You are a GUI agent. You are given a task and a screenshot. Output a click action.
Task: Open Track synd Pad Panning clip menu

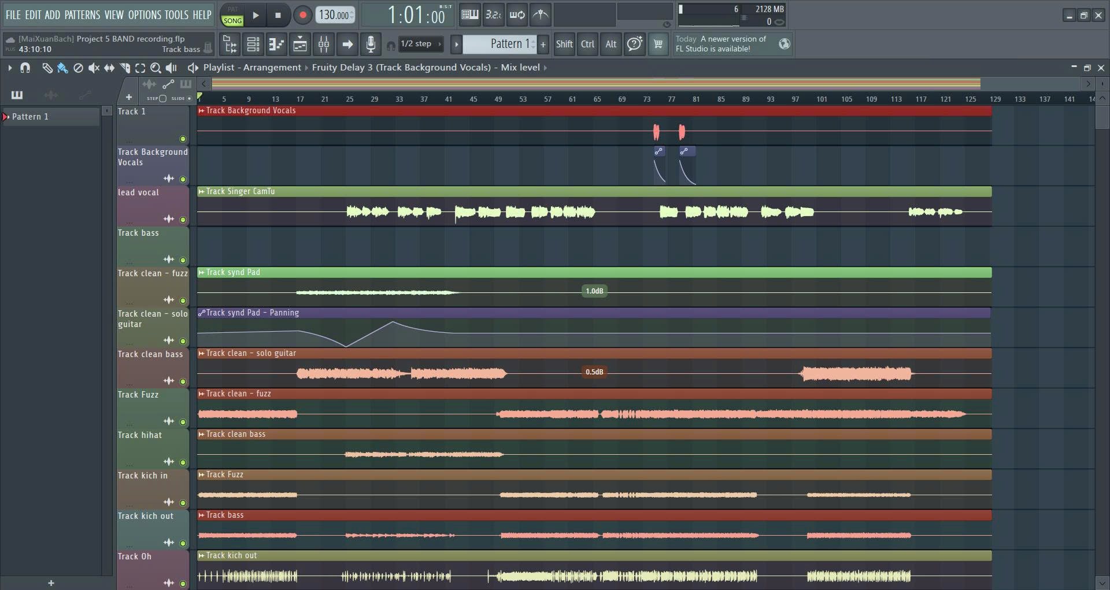click(x=201, y=313)
